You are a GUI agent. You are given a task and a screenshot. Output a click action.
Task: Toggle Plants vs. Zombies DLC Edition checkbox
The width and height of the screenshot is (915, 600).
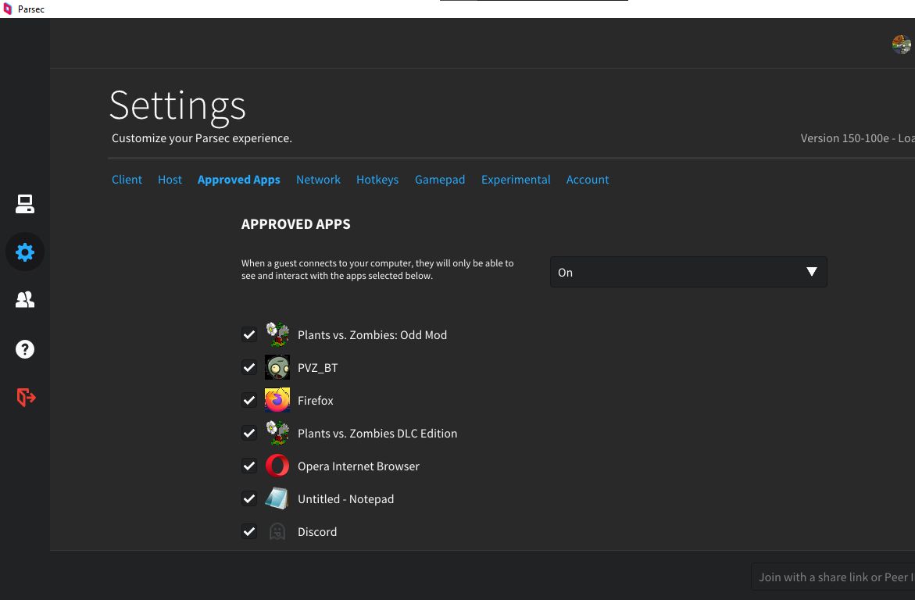pos(249,434)
